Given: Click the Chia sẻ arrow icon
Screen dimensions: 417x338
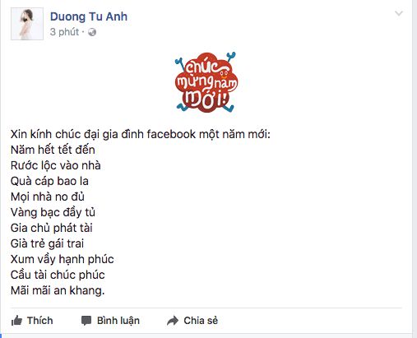Looking at the screenshot, I should (x=173, y=321).
